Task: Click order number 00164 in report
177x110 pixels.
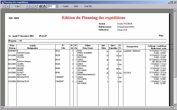Action: coord(58,73)
